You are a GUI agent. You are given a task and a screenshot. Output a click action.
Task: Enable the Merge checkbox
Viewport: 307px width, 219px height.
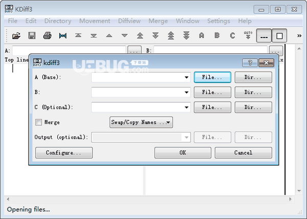pyautogui.click(x=38, y=122)
